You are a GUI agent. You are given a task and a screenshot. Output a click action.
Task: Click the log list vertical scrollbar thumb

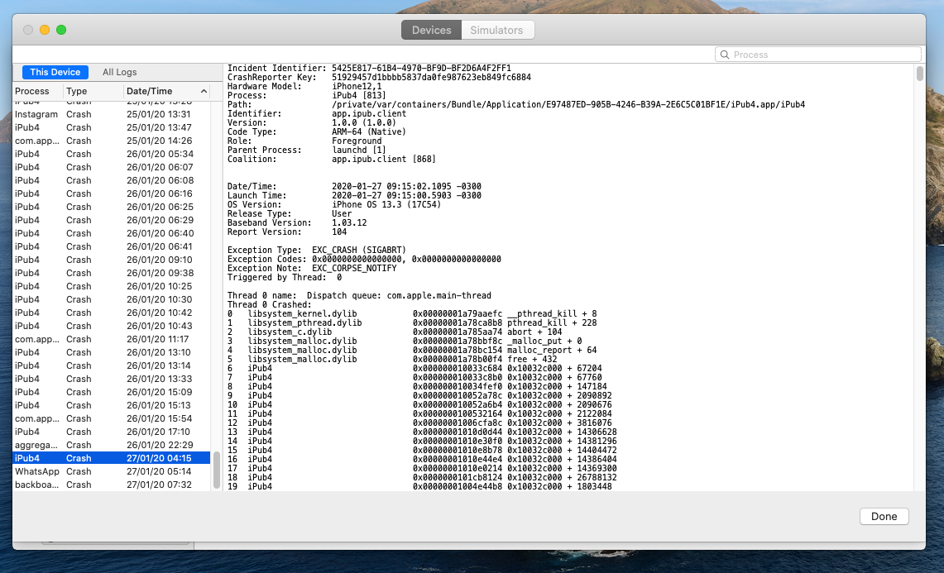point(217,470)
